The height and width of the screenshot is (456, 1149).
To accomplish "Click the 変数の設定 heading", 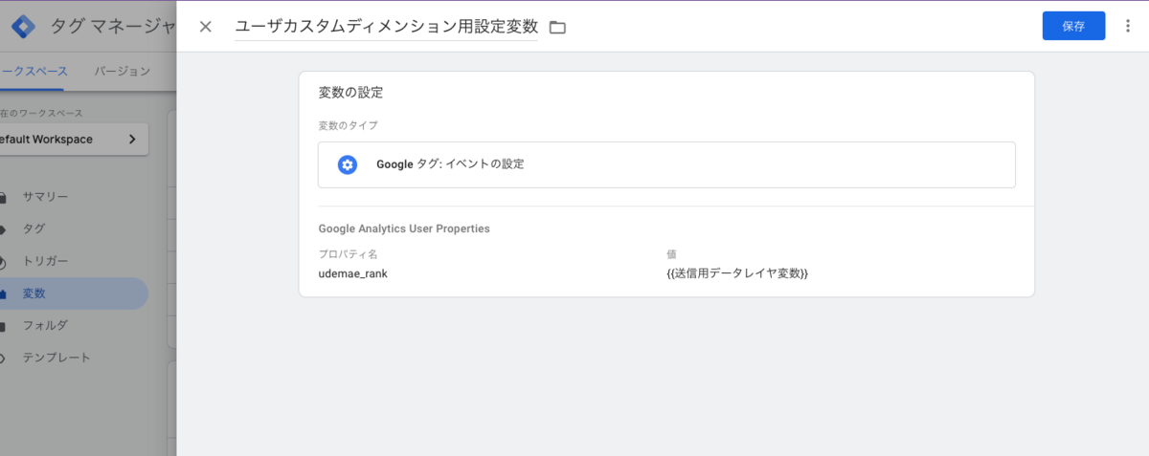I will 350,93.
